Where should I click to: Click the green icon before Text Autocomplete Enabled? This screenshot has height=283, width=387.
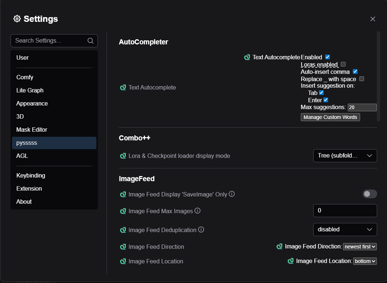tap(247, 57)
